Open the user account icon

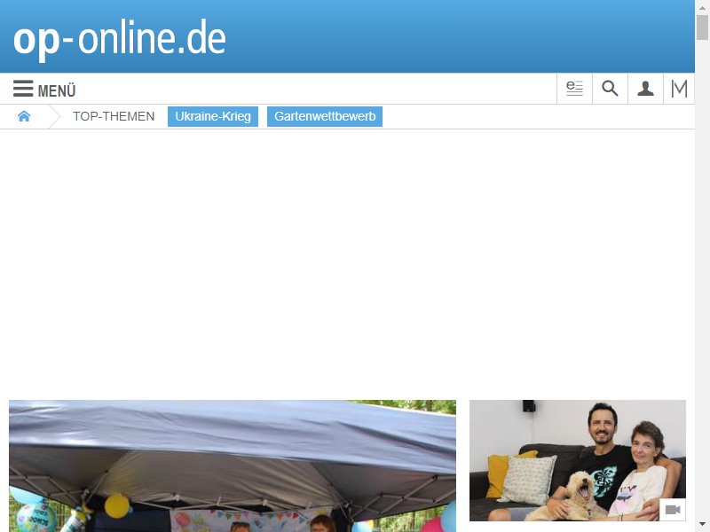click(645, 89)
